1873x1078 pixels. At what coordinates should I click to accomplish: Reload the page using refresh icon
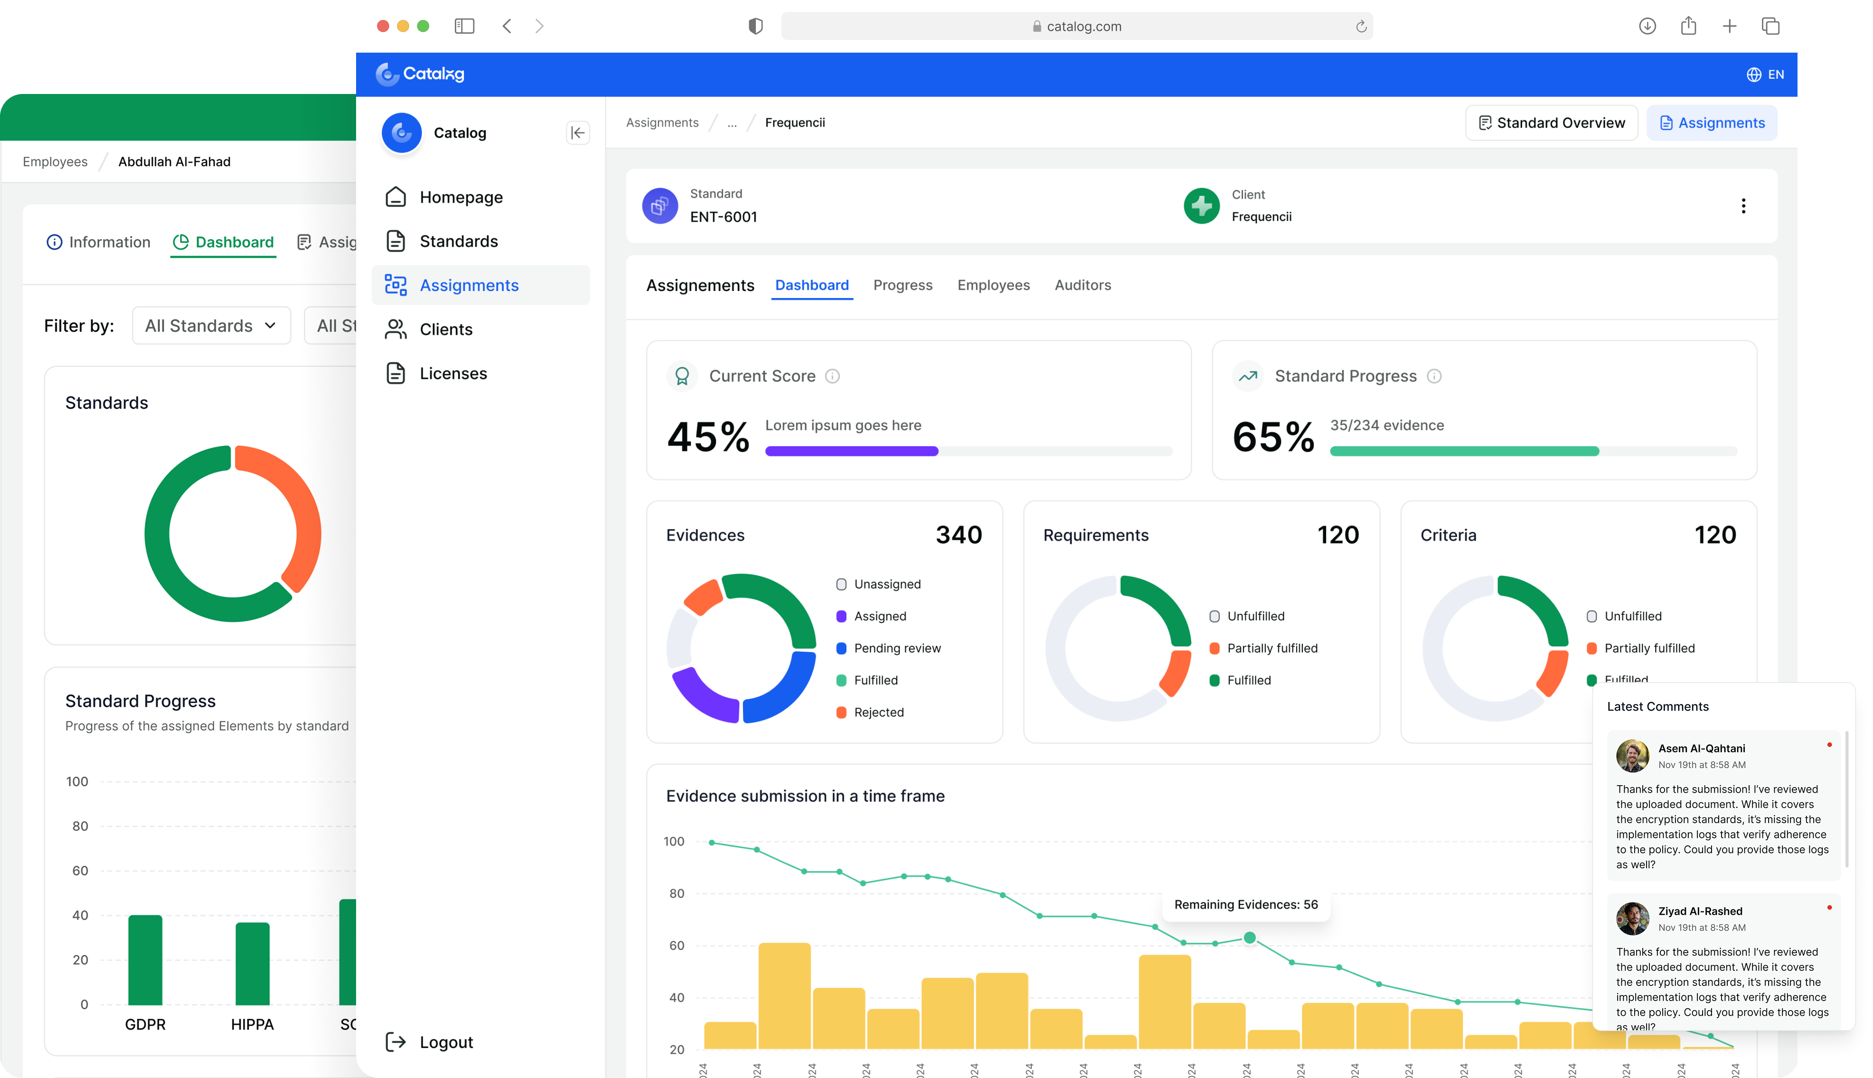click(1361, 27)
